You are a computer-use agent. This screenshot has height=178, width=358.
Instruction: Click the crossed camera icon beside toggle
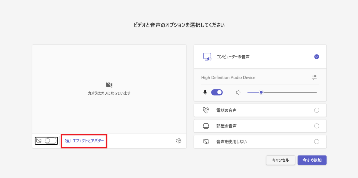point(39,141)
